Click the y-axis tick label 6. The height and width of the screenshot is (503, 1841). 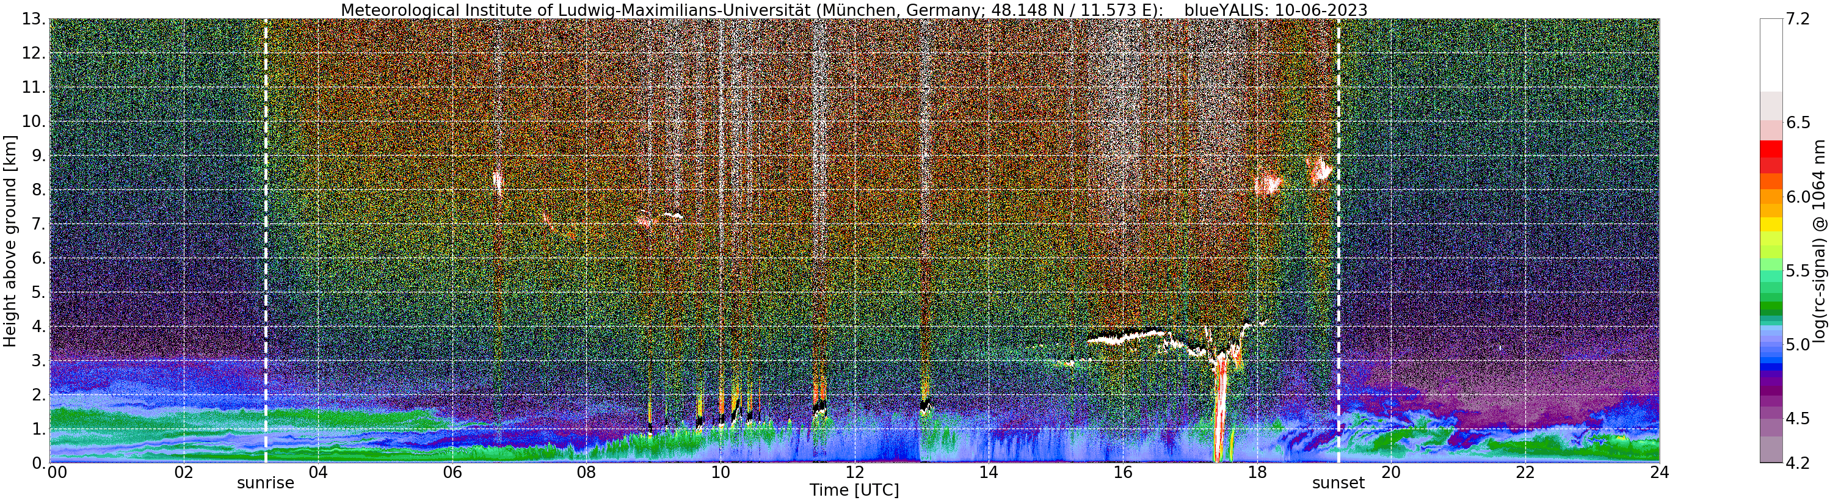click(38, 259)
